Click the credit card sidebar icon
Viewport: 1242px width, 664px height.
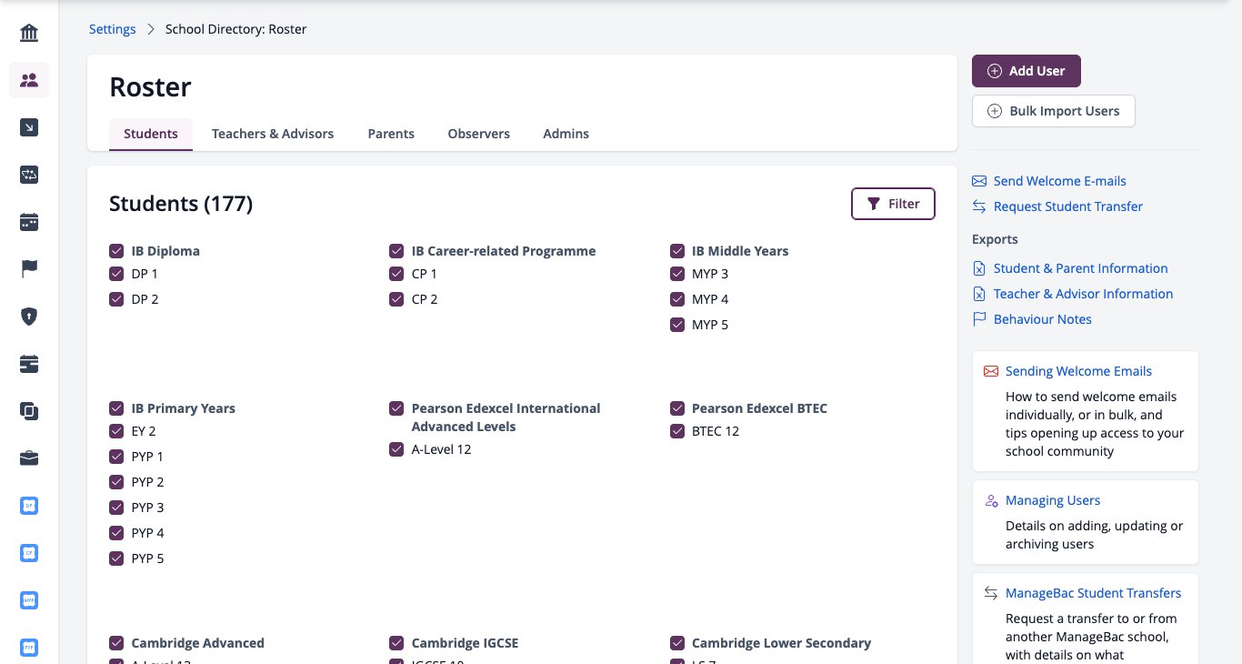pos(29,364)
